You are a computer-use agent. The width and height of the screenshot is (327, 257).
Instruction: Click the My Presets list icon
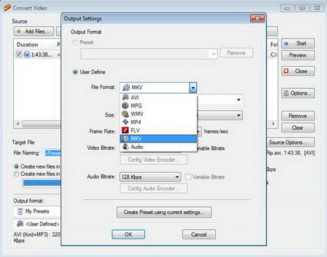tap(20, 211)
